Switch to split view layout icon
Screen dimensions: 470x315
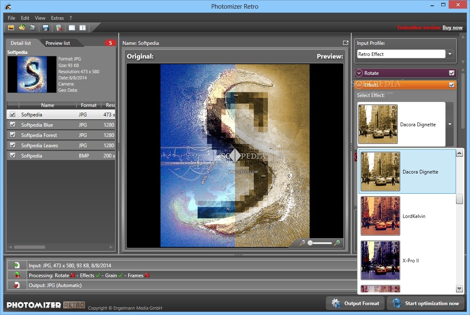click(x=83, y=28)
